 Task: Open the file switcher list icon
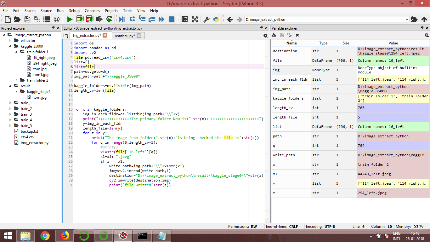pyautogui.click(x=47, y=20)
